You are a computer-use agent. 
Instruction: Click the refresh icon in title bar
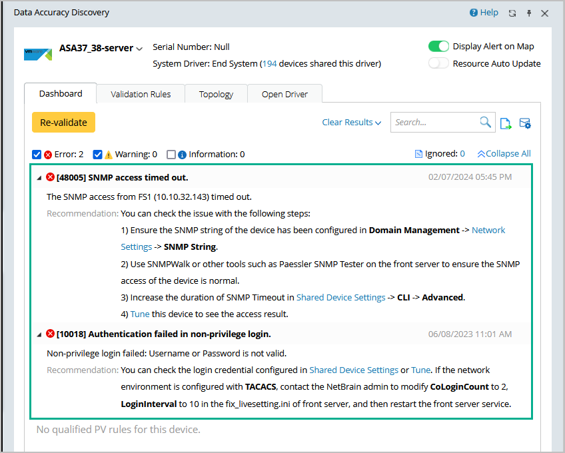point(512,13)
